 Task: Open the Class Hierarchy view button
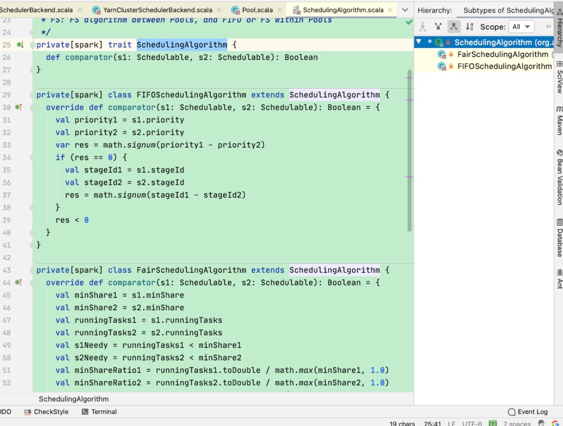(422, 27)
